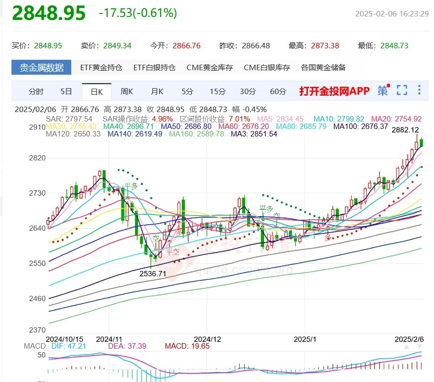434x382 pixels.
Task: Switch to the 分时 chart tab
Action: point(36,91)
